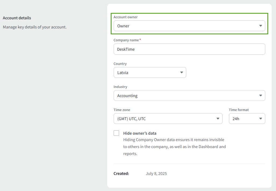Click the caret icon in Time zone field

218,119
